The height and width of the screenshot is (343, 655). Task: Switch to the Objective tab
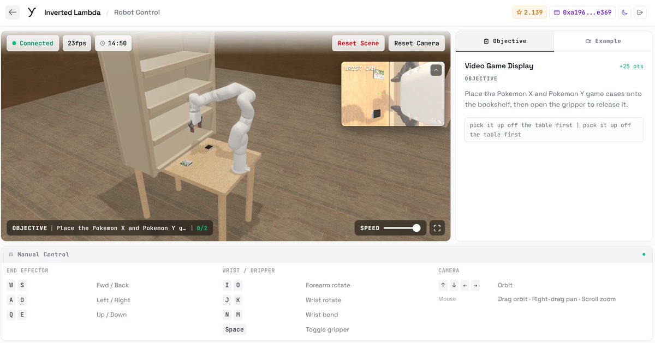[505, 41]
